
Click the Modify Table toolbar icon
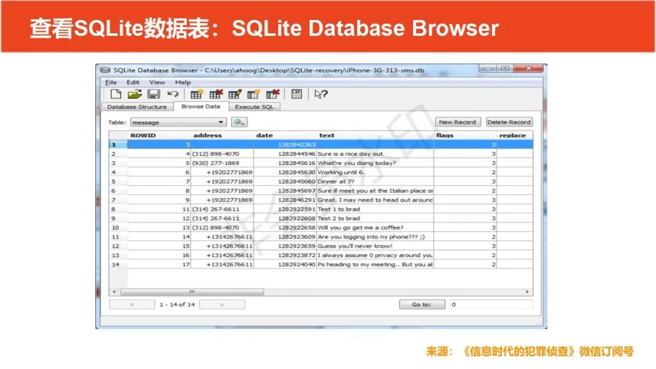234,95
